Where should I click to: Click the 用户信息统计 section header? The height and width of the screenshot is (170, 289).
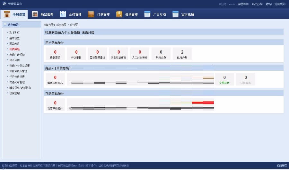click(x=163, y=43)
